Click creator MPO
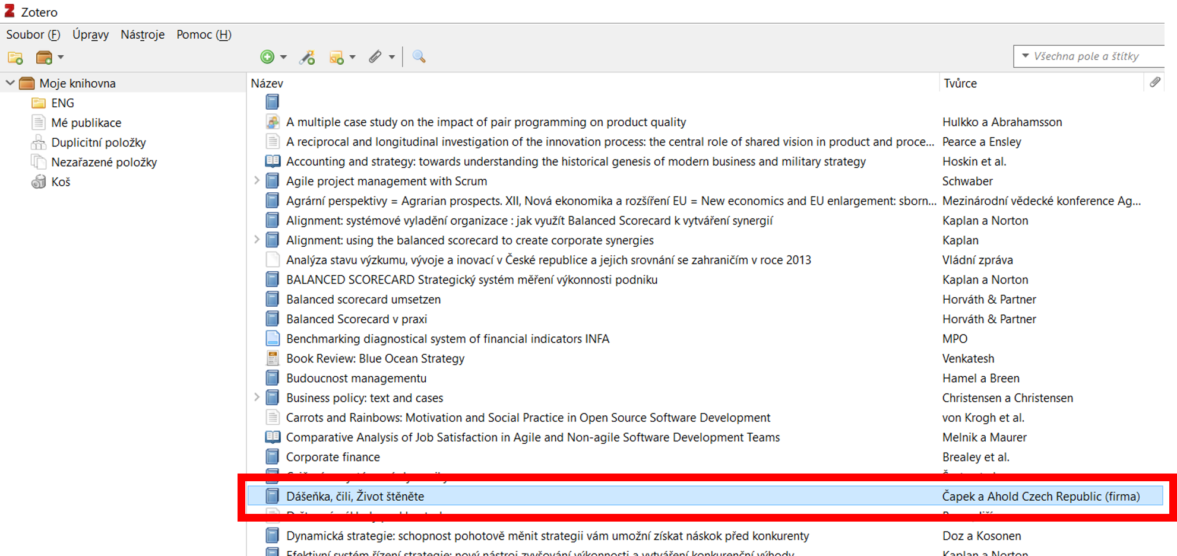 [955, 338]
